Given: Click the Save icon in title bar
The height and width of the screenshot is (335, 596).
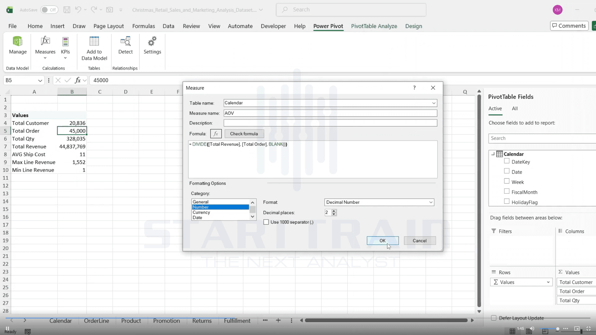Looking at the screenshot, I should pyautogui.click(x=66, y=10).
